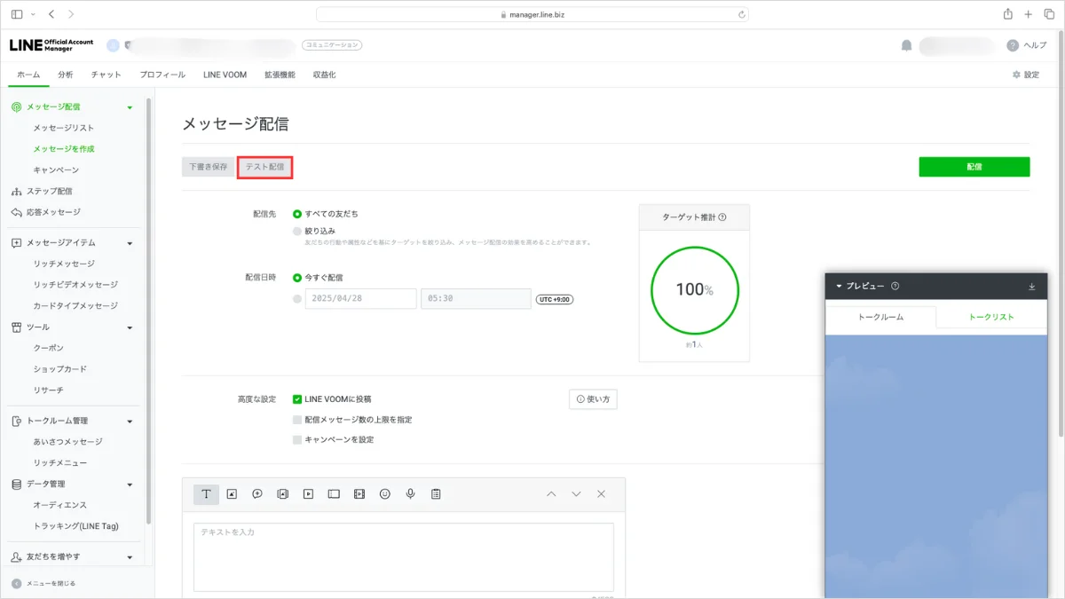Pick the video message play icon
Screen dimensions: 1065x599
(x=308, y=494)
